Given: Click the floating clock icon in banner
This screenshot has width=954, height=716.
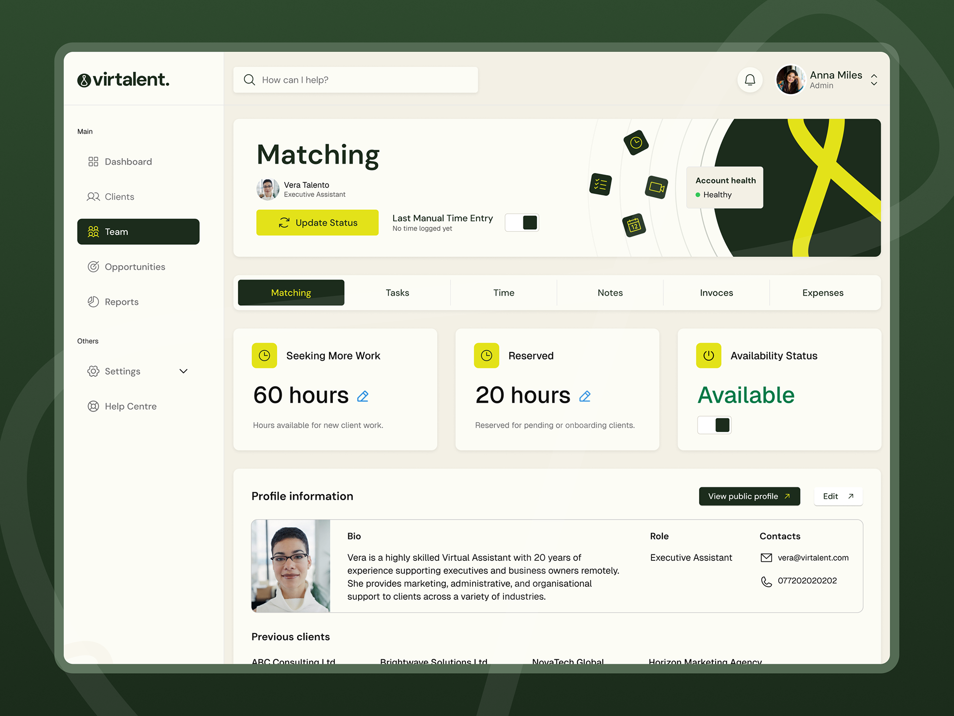Looking at the screenshot, I should (x=636, y=143).
